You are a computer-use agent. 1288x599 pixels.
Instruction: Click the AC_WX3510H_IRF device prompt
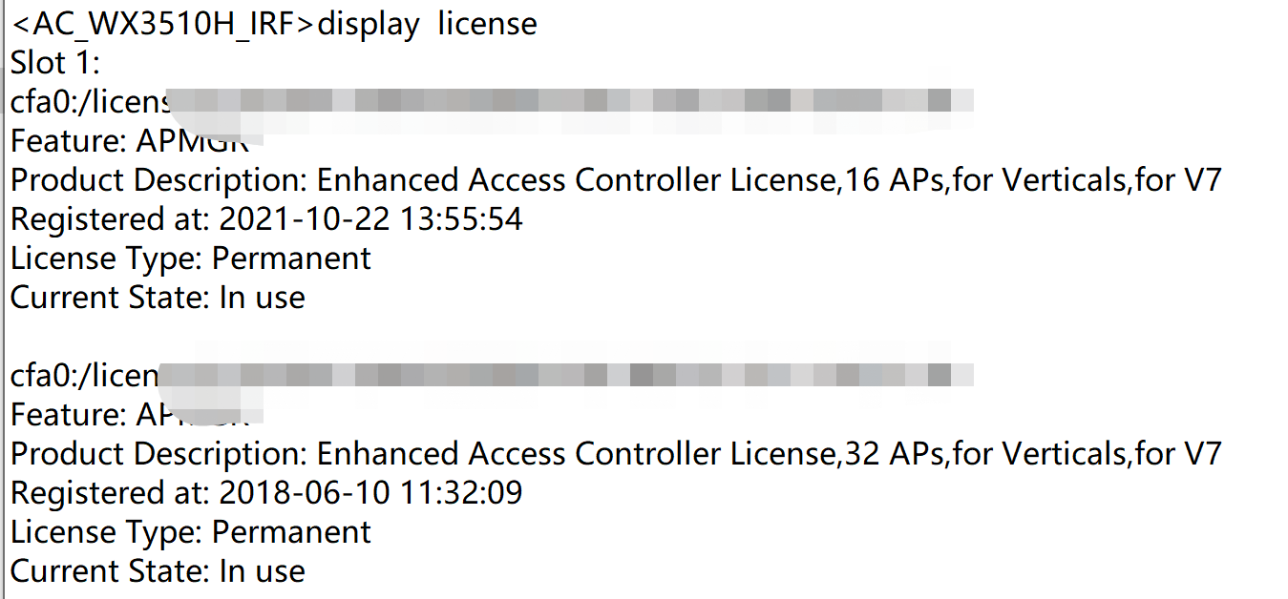pos(162,24)
